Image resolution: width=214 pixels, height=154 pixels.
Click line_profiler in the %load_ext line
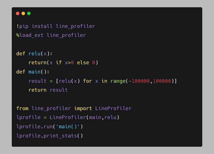coord(66,35)
